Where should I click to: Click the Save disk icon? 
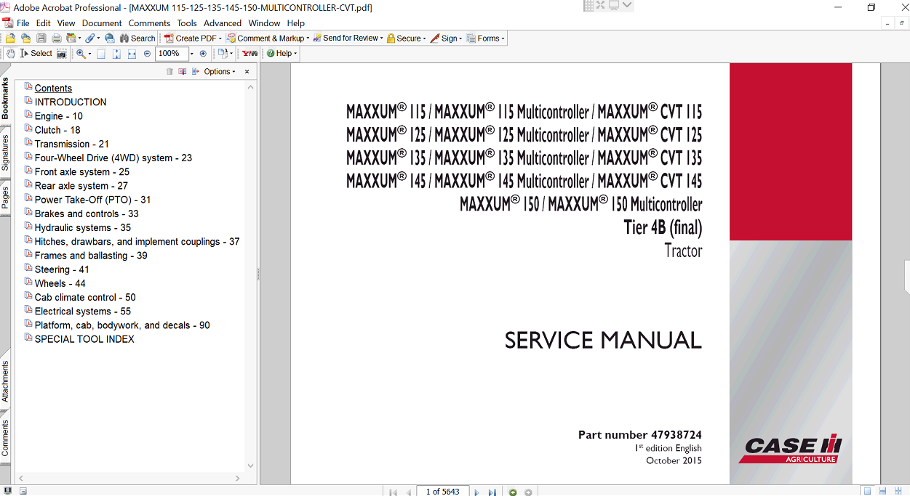(x=41, y=38)
